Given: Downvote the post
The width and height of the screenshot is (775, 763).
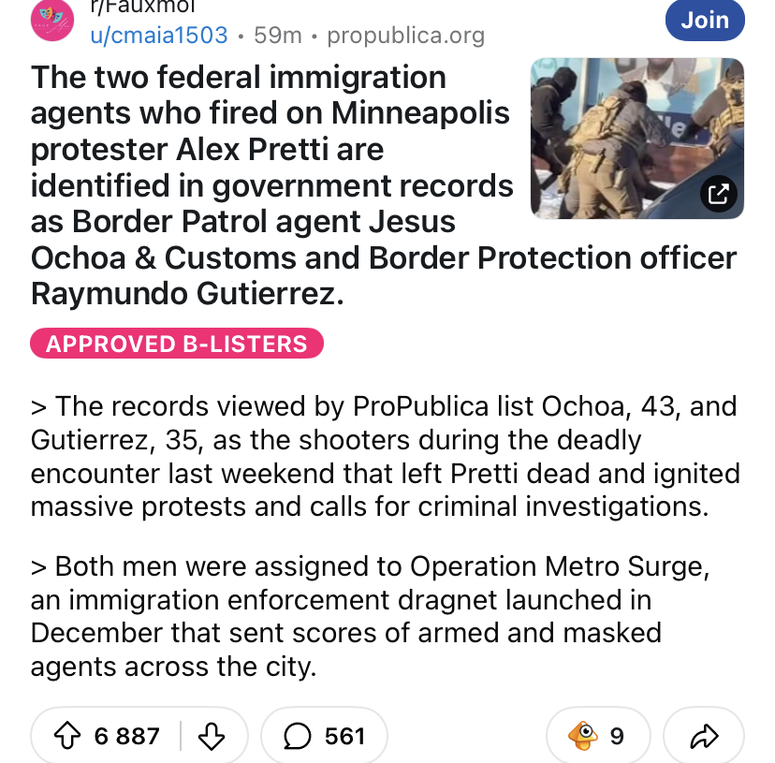Looking at the screenshot, I should tap(212, 737).
